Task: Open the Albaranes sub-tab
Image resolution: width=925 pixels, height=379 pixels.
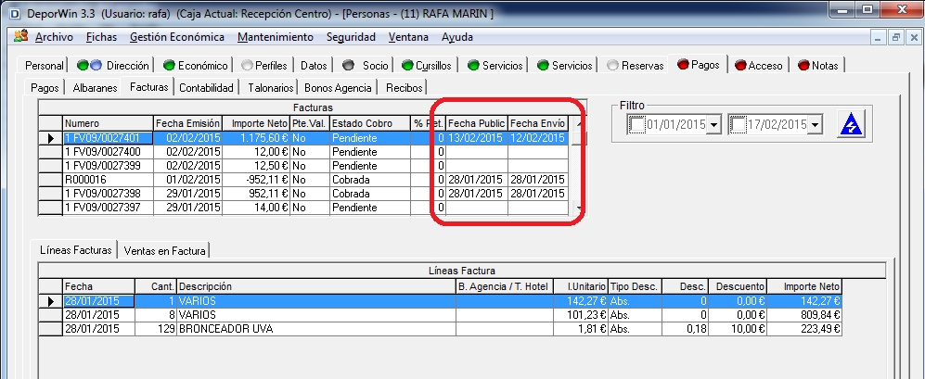Action: [x=95, y=88]
